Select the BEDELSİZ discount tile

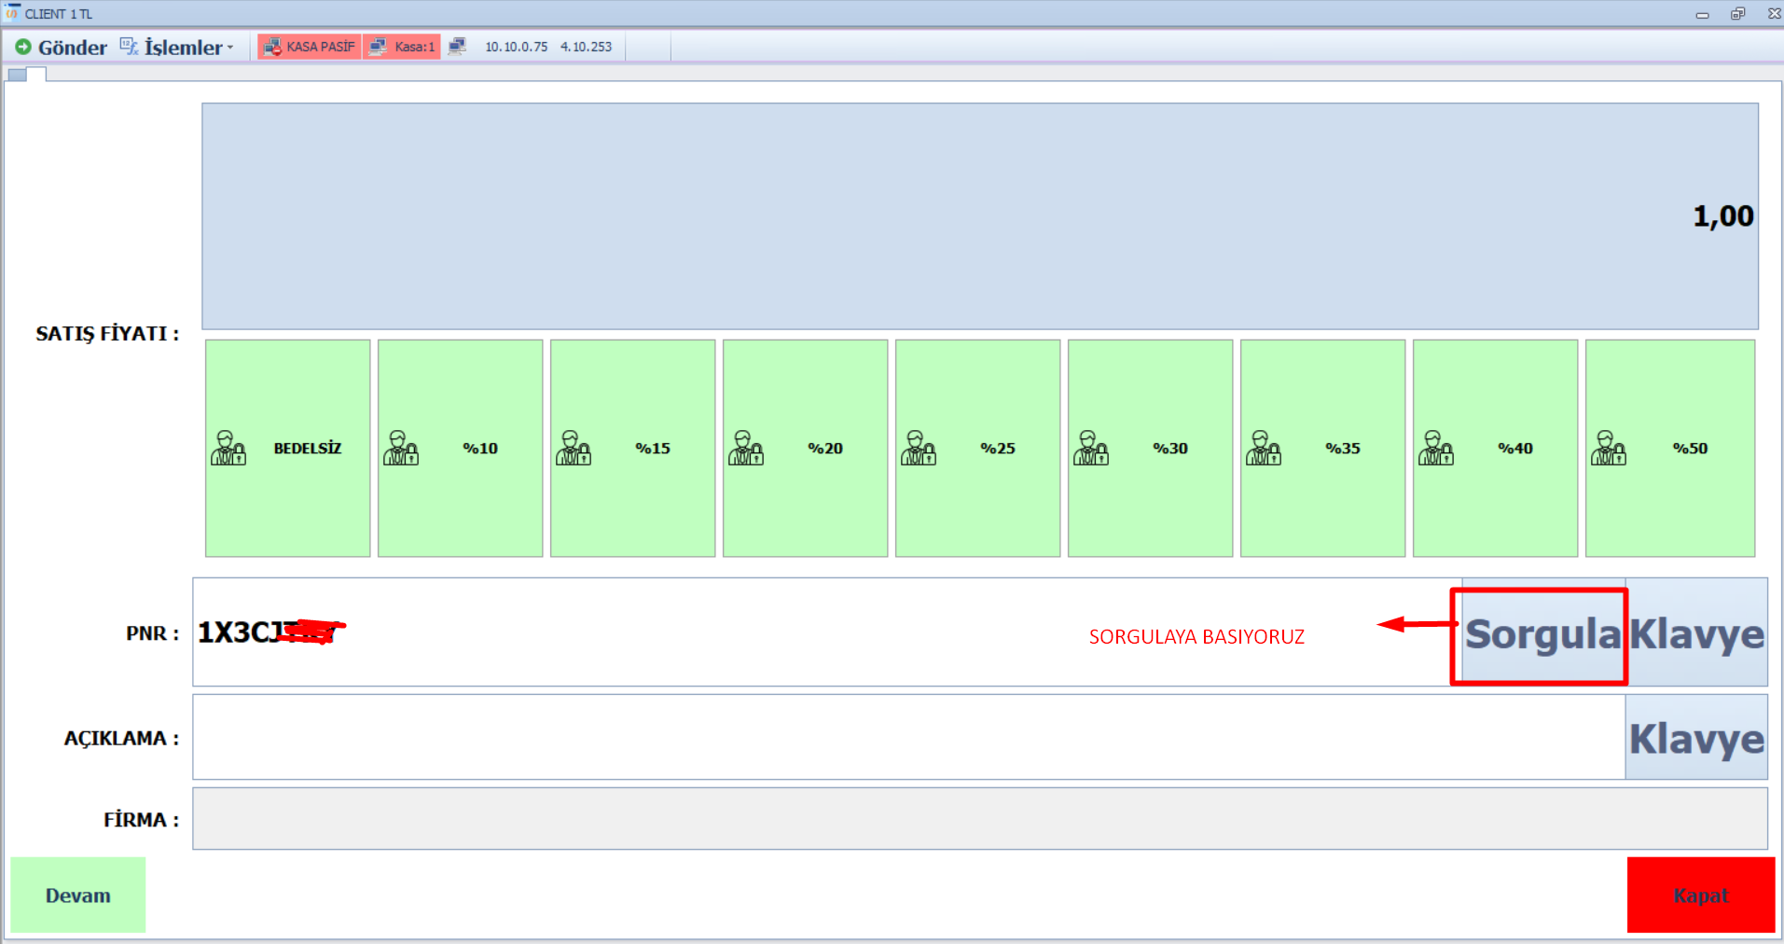[287, 448]
